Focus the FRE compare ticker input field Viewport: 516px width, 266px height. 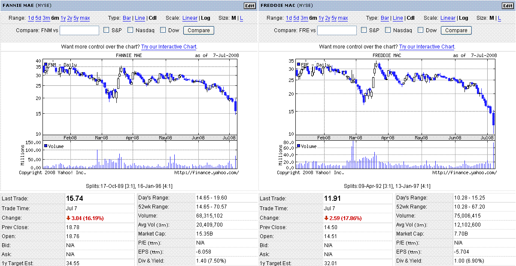[337, 30]
